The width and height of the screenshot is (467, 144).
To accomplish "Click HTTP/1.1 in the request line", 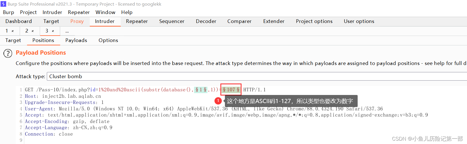I will click(x=254, y=90).
